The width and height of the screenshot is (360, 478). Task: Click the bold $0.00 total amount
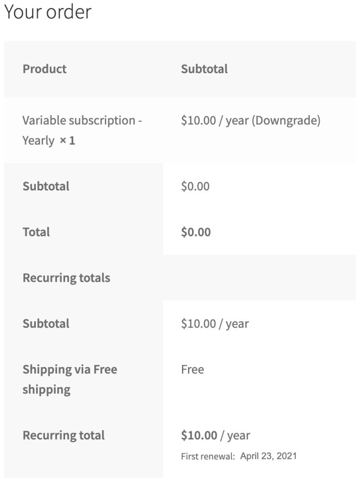196,232
